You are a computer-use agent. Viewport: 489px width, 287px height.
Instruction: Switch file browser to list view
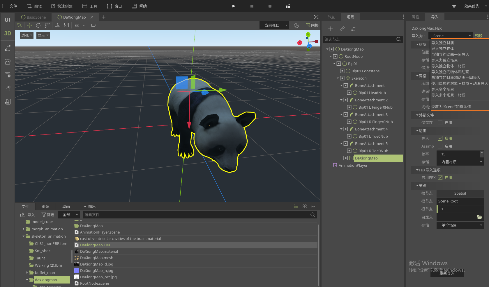(x=296, y=206)
